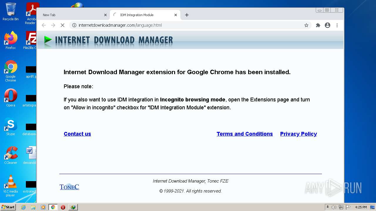Screen dimensions: 376x211
Task: Launch Skype from desktop
Action: (x=11, y=127)
